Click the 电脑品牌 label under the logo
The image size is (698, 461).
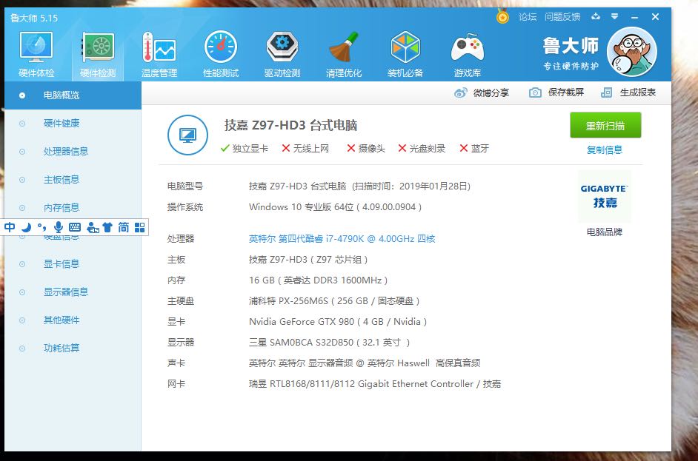[605, 232]
